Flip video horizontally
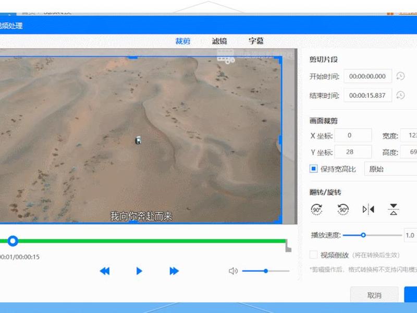 tap(369, 210)
